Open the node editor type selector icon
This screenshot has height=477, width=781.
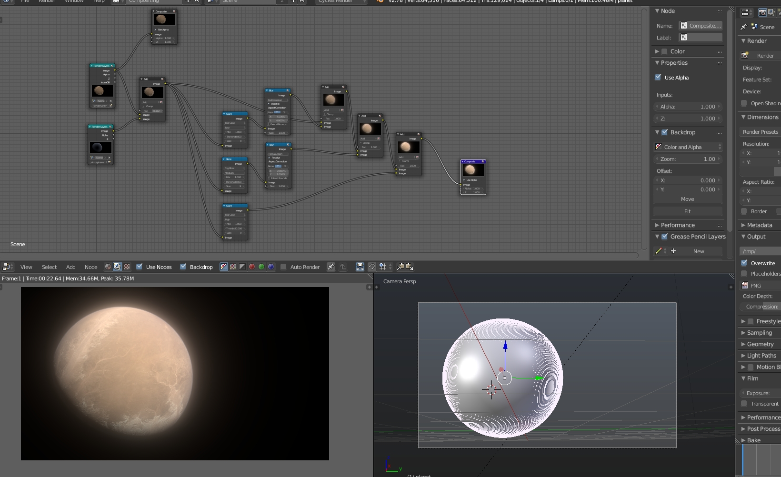(x=7, y=267)
